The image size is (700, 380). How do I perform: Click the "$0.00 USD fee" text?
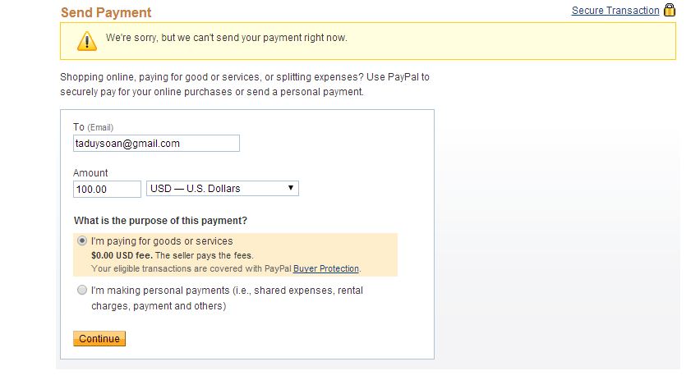126,255
